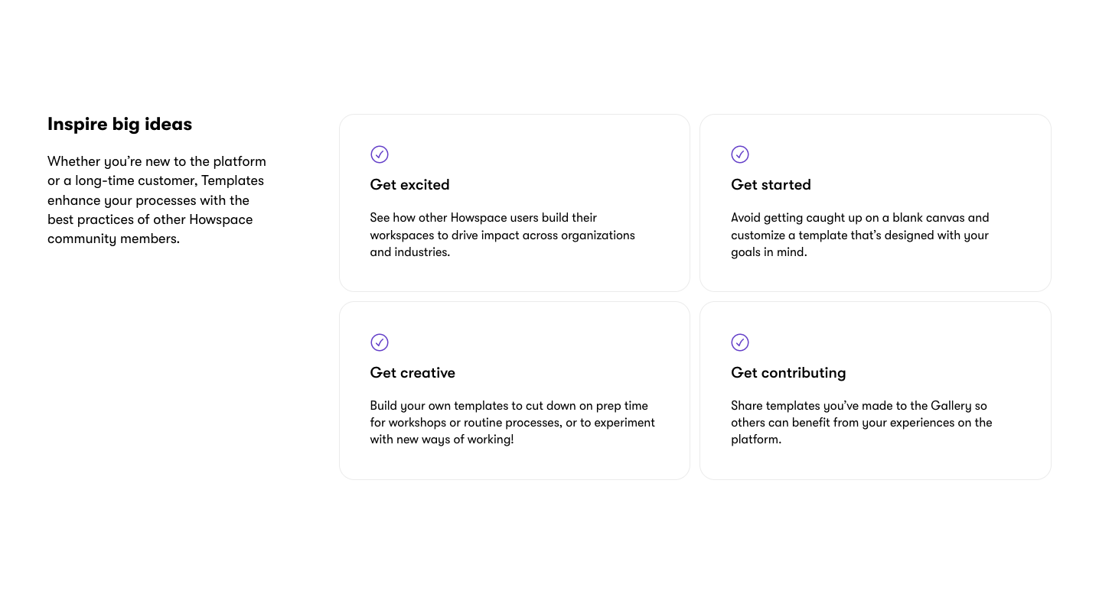
Task: Select the Get excited heading
Action: pos(409,185)
